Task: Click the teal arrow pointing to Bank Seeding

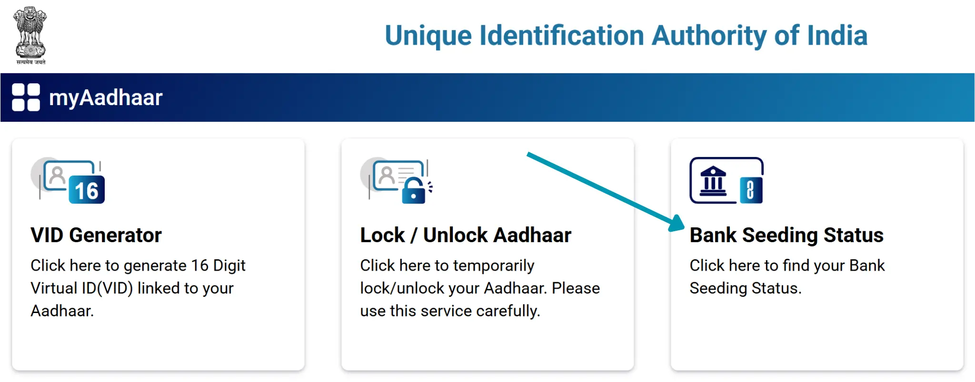Action: 605,190
